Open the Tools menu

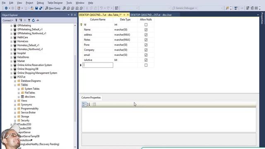coord(69,3)
